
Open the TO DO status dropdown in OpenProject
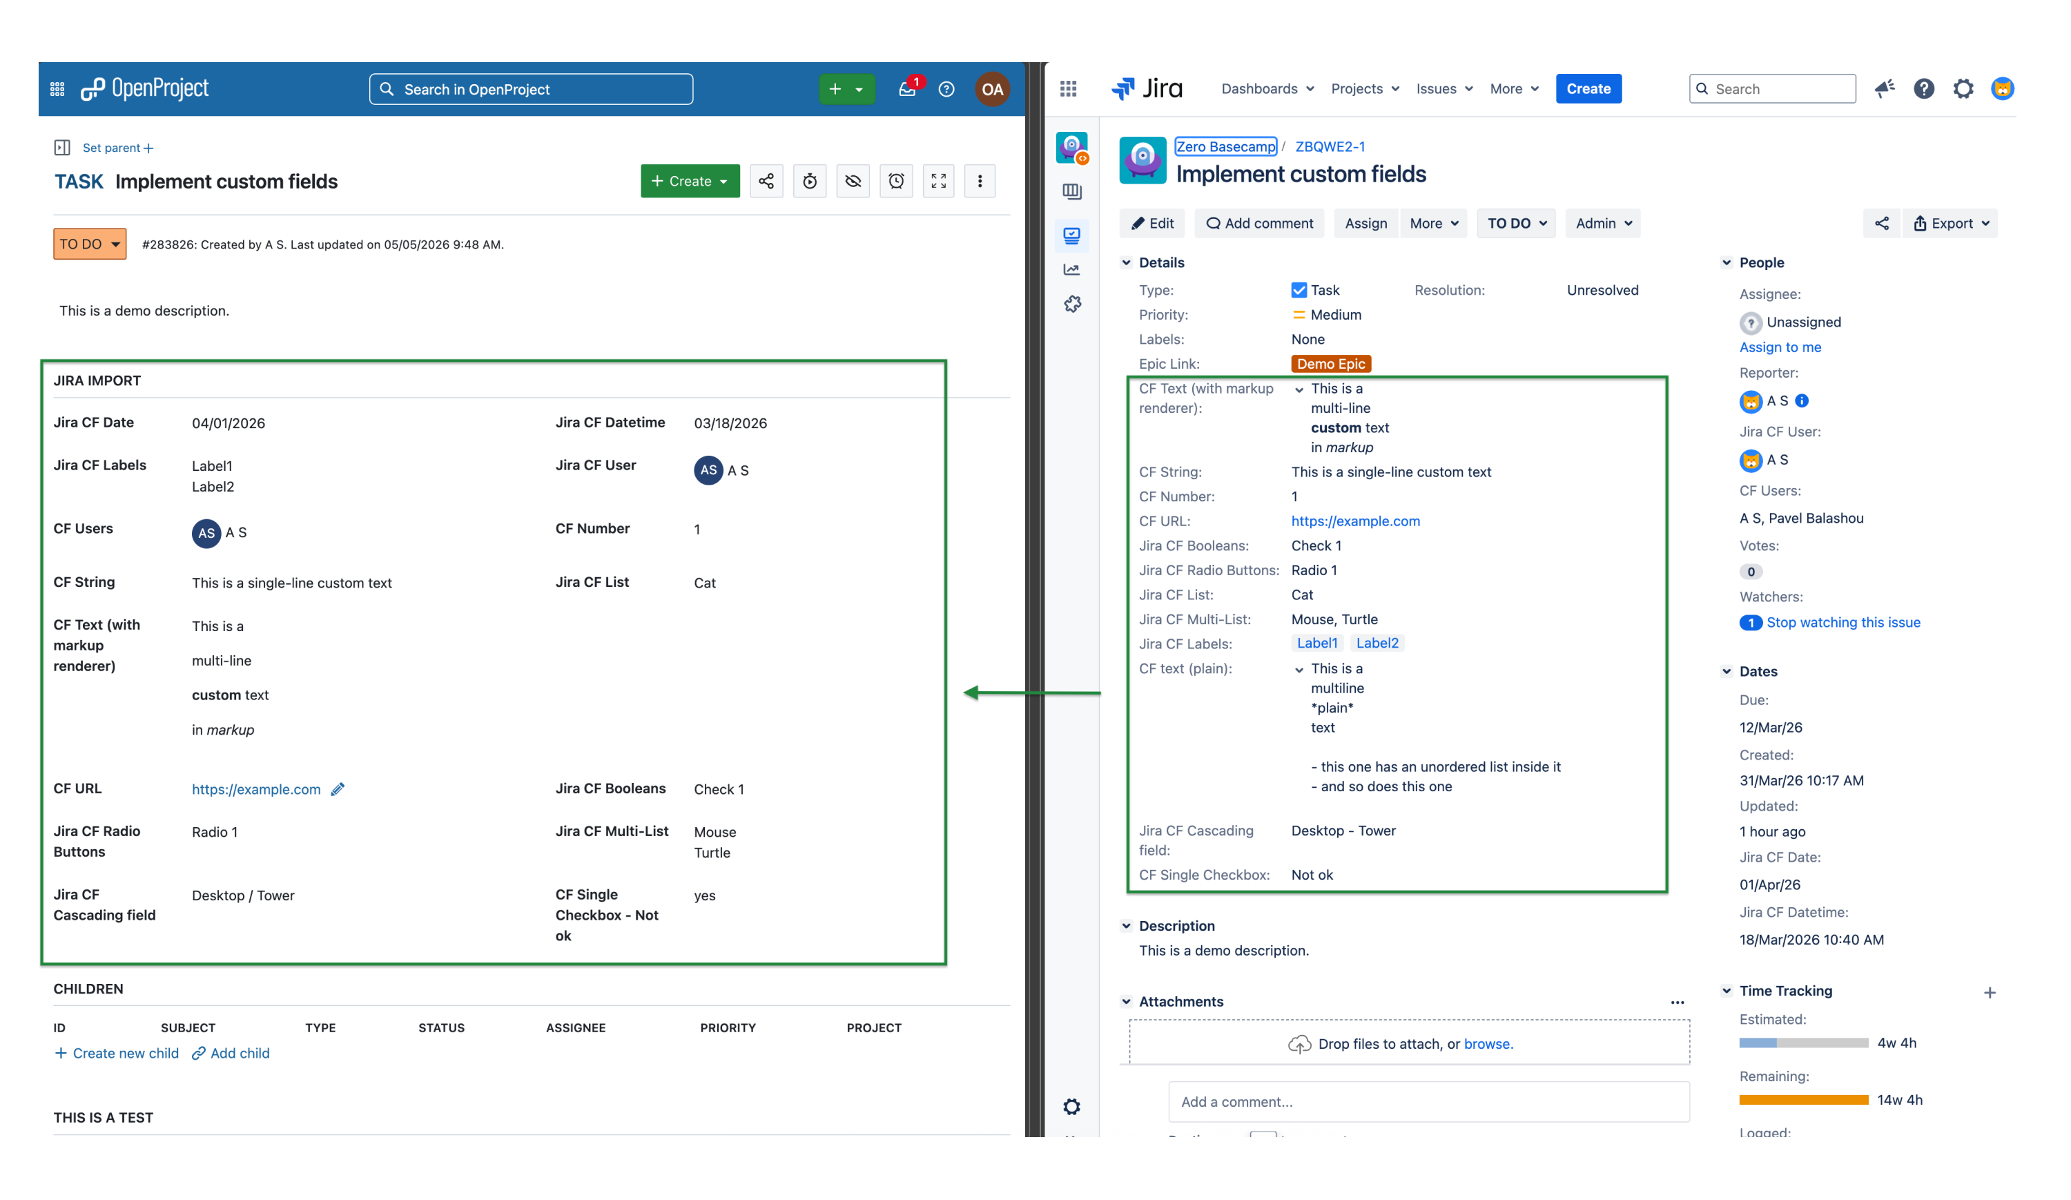[90, 244]
